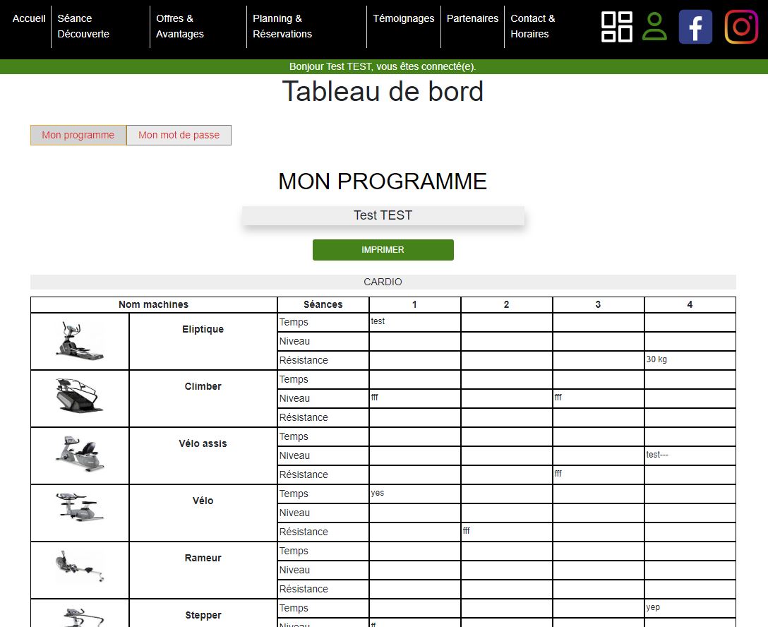The height and width of the screenshot is (627, 768).
Task: Navigate to Planning & Réservations
Action: (282, 26)
